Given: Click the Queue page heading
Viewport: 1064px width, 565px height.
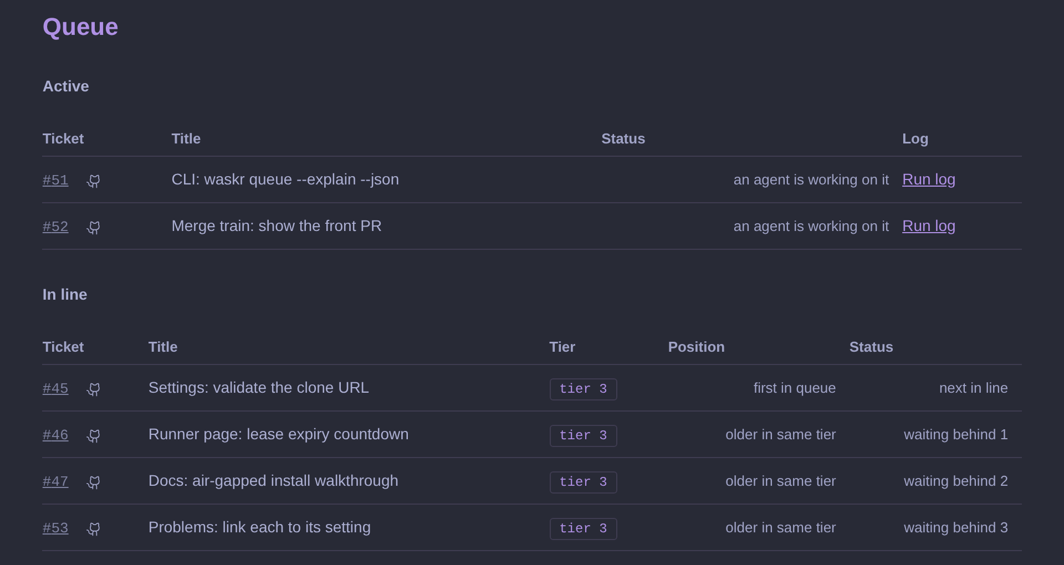Looking at the screenshot, I should (x=80, y=27).
